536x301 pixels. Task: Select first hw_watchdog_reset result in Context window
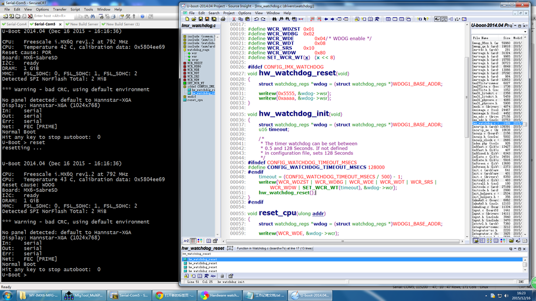tap(352, 259)
